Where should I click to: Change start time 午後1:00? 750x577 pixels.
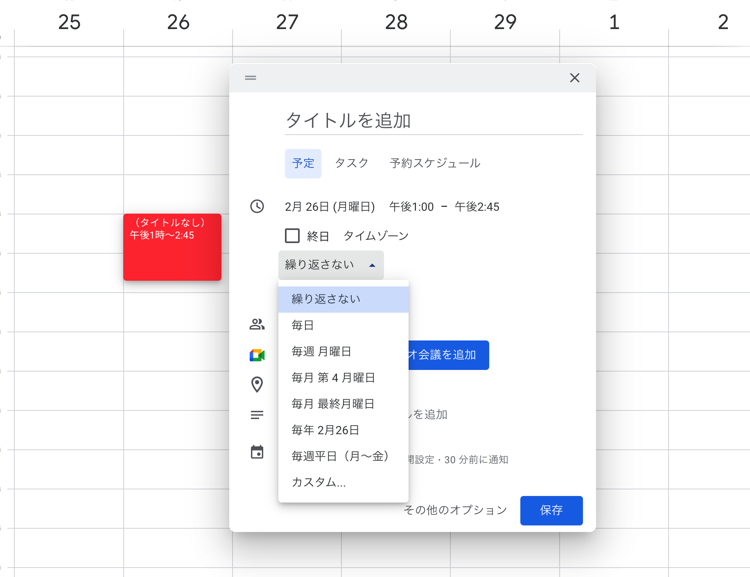(x=411, y=207)
